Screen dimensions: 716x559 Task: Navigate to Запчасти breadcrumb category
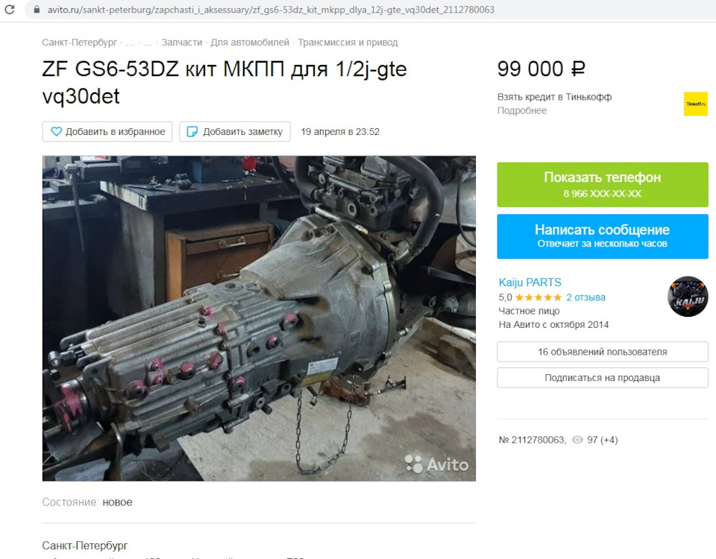tap(182, 42)
